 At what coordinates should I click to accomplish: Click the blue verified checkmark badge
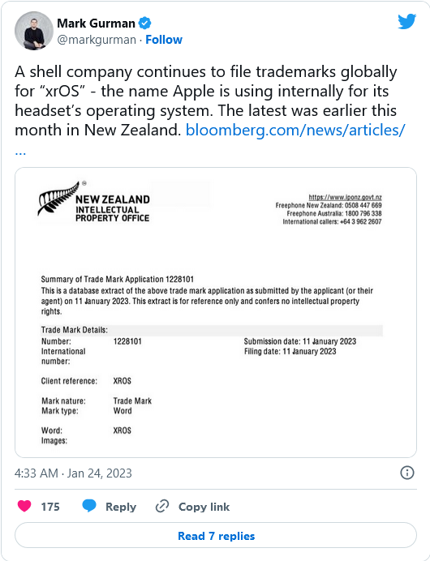point(144,24)
